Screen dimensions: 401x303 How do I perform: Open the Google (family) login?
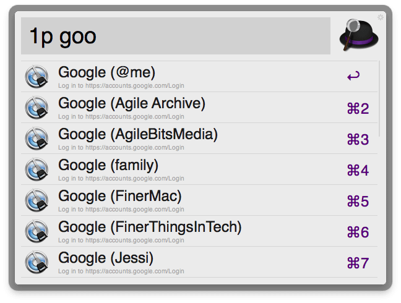[x=186, y=169]
